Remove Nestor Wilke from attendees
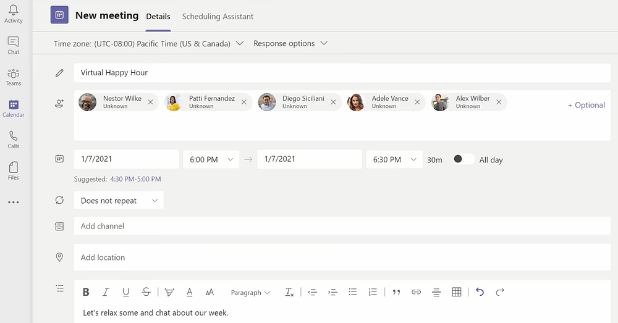This screenshot has width=618, height=323. [151, 103]
